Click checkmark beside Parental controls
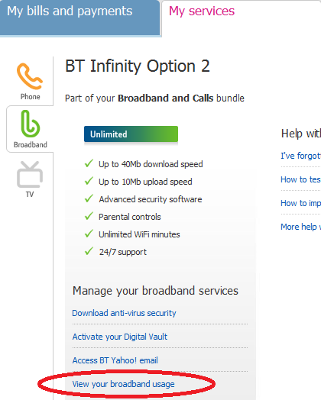 coord(89,216)
